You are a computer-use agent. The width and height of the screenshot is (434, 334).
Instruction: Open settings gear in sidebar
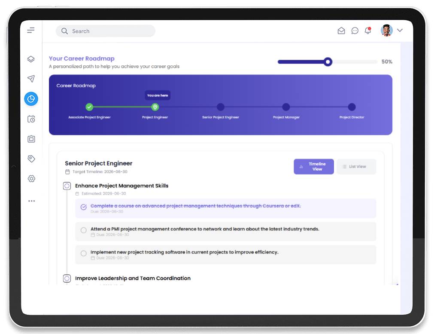tap(31, 179)
